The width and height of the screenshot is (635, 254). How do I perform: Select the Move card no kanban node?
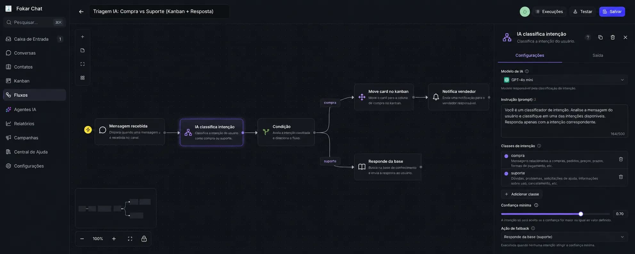[384, 97]
